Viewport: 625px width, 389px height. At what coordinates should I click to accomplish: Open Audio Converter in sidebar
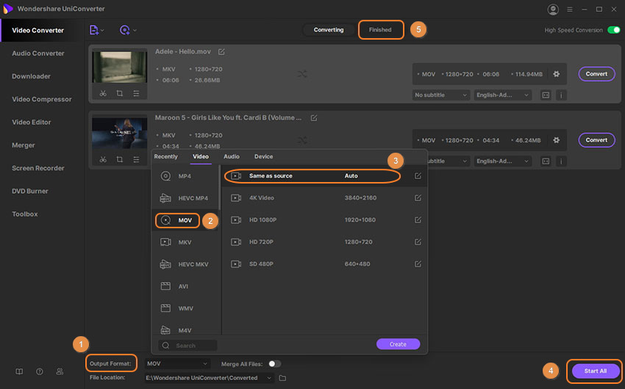pos(37,54)
